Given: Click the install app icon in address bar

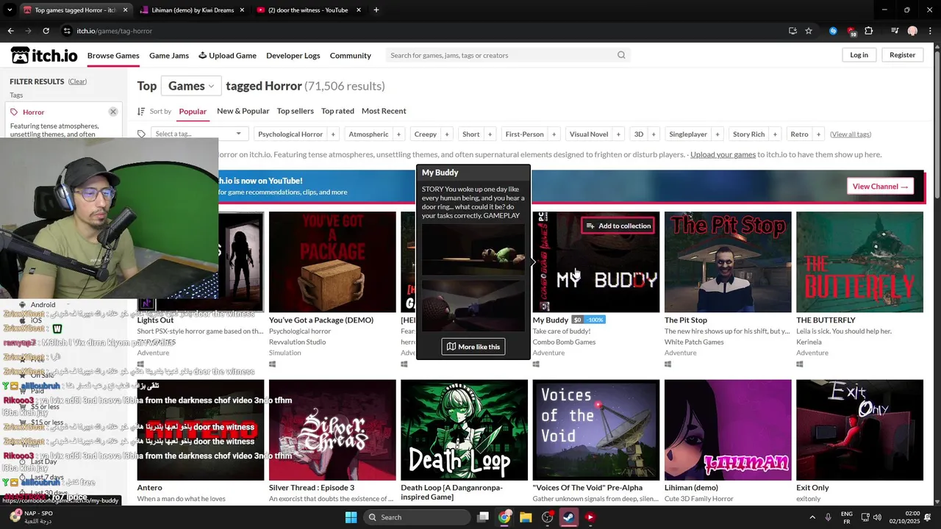Looking at the screenshot, I should 792,31.
